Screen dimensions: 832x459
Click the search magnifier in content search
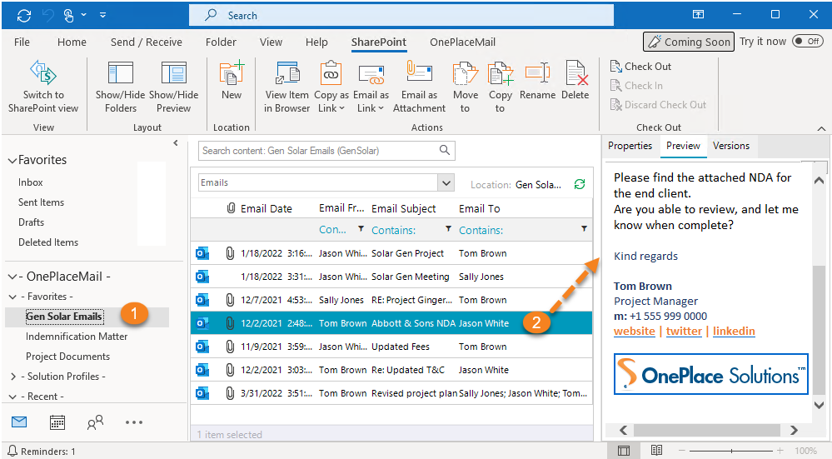445,150
